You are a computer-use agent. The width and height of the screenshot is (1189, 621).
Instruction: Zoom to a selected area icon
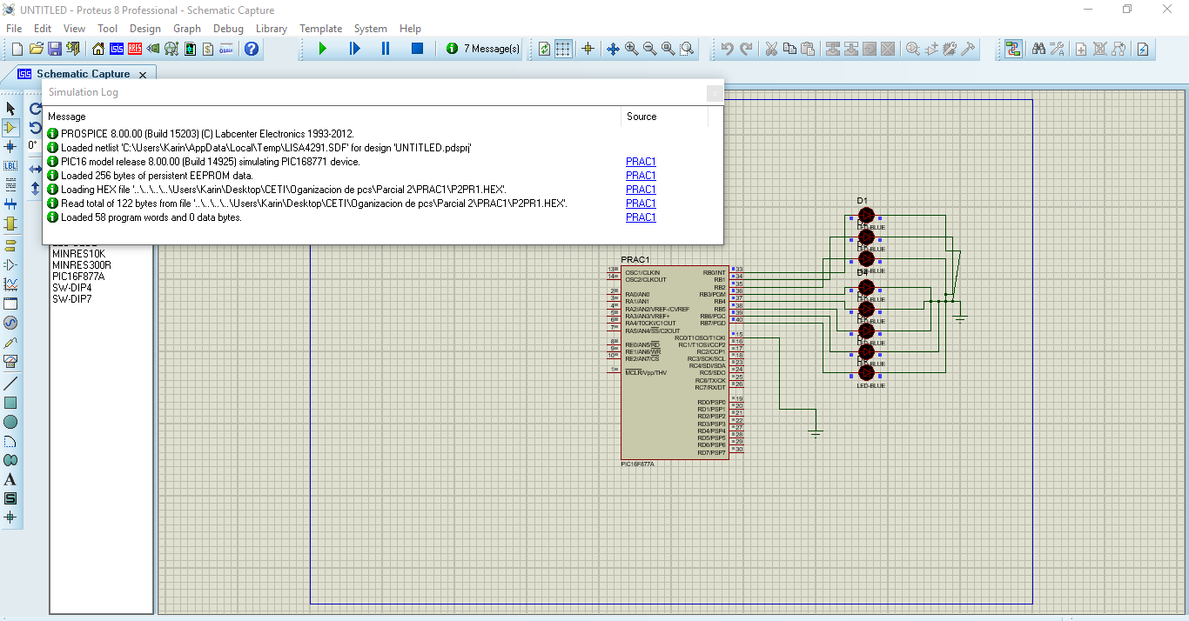(x=687, y=49)
